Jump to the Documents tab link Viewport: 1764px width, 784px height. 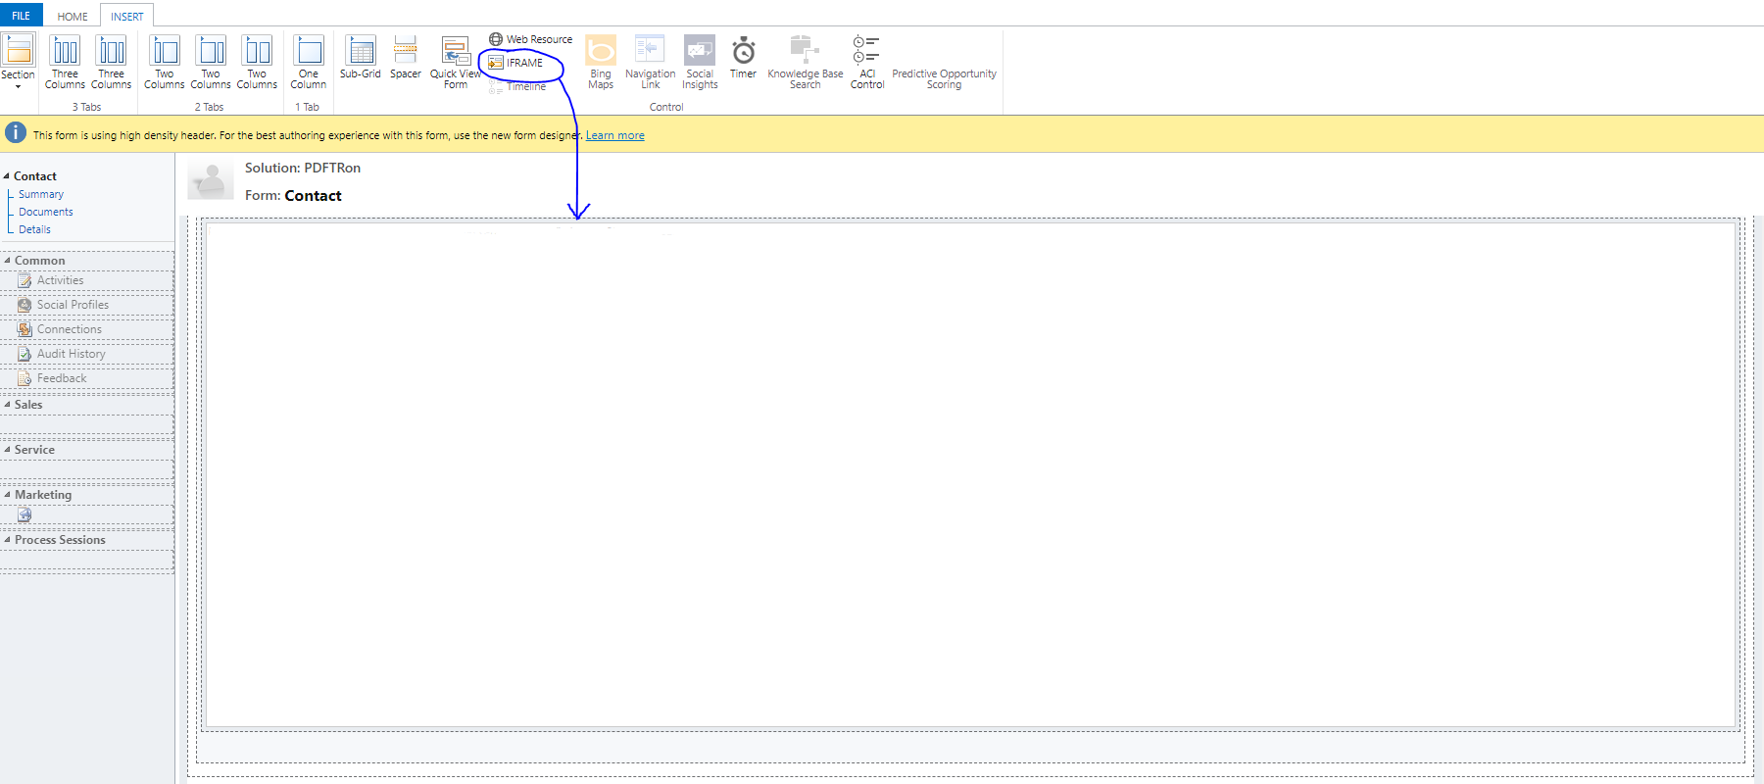click(x=46, y=212)
